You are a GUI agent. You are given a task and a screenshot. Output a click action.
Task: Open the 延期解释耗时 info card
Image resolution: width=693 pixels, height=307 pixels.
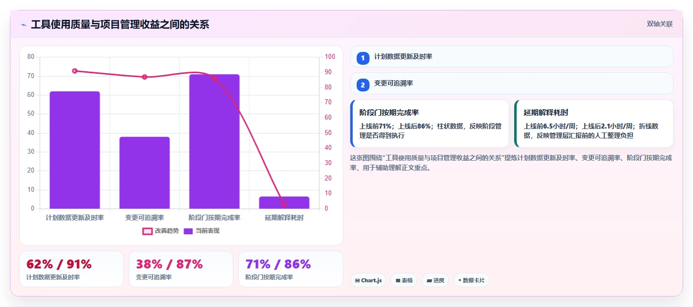coord(594,124)
